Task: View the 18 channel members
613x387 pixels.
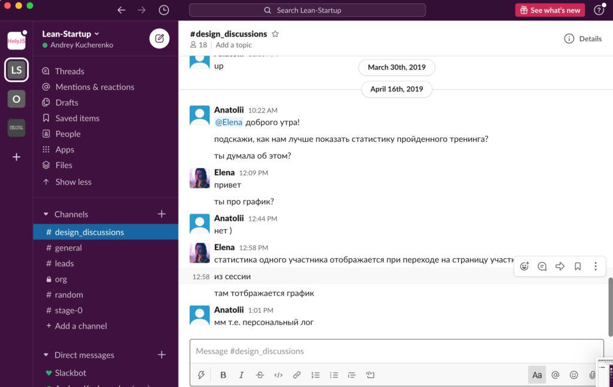Action: point(199,45)
